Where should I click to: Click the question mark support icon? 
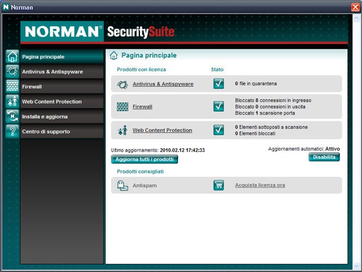click(12, 131)
